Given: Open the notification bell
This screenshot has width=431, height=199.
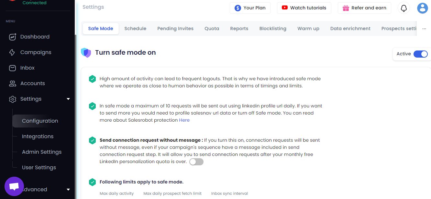Looking at the screenshot, I should [403, 8].
